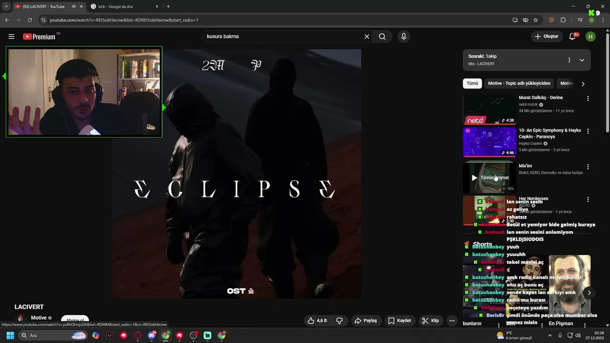
Task: Open the Motive channel avatar
Action: point(21,318)
